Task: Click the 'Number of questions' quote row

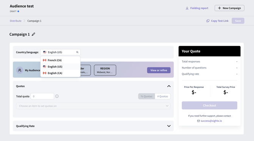Action: pos(209,68)
